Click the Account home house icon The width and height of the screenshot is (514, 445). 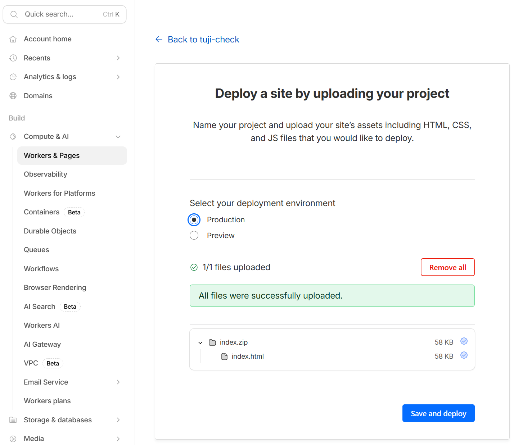pyautogui.click(x=13, y=39)
